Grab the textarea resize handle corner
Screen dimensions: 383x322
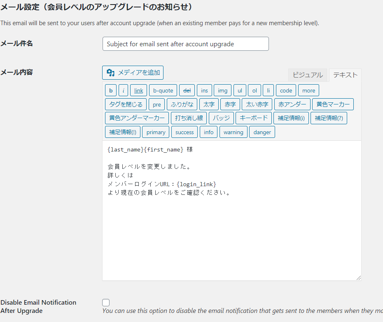[x=359, y=278]
